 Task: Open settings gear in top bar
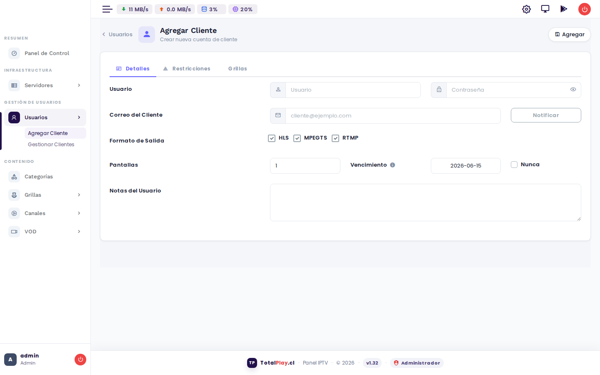click(x=527, y=9)
